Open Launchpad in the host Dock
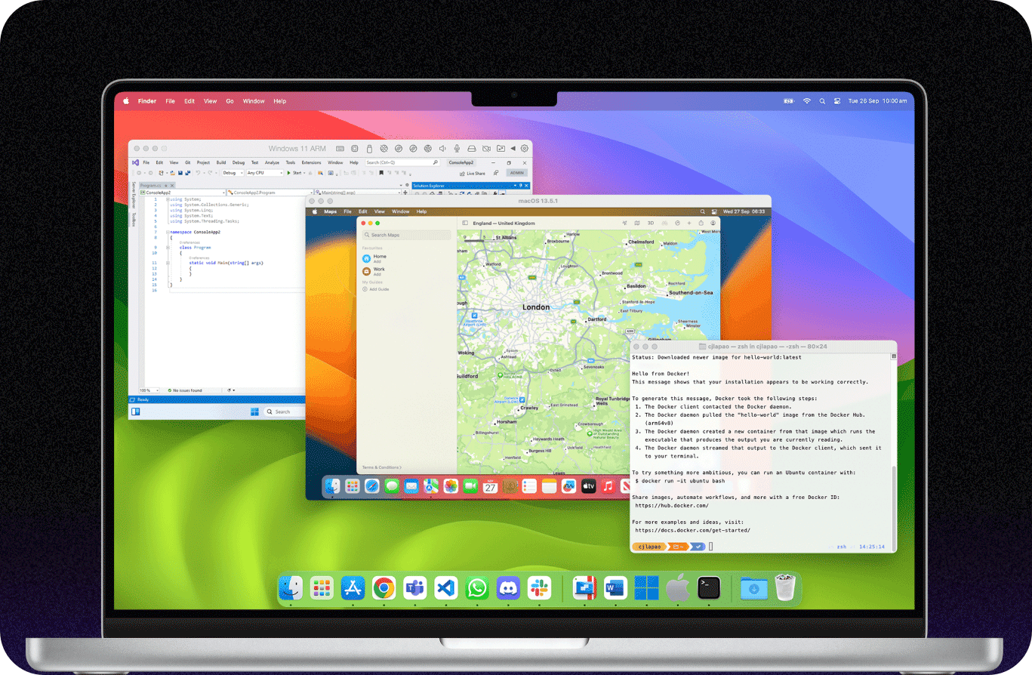The height and width of the screenshot is (675, 1032). coord(322,587)
